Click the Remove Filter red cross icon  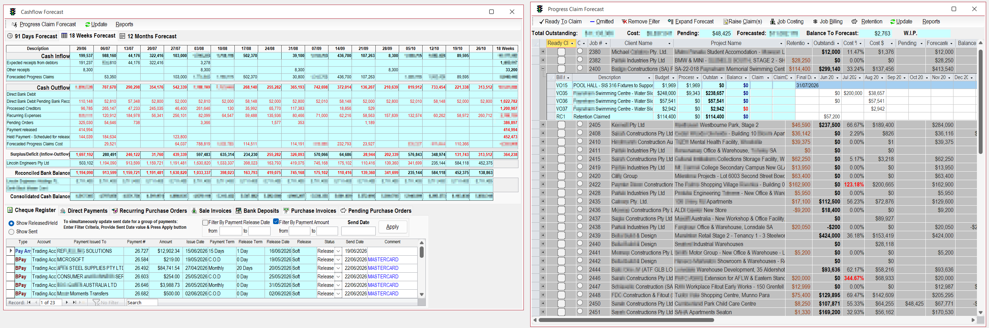624,22
